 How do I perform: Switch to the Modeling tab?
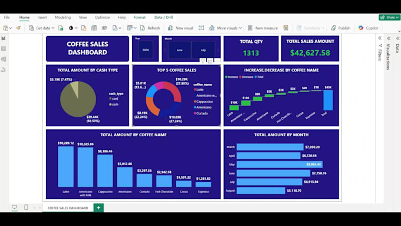63,17
